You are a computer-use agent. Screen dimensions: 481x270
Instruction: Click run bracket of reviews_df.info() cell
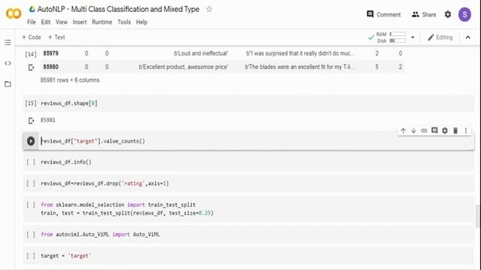(31, 162)
